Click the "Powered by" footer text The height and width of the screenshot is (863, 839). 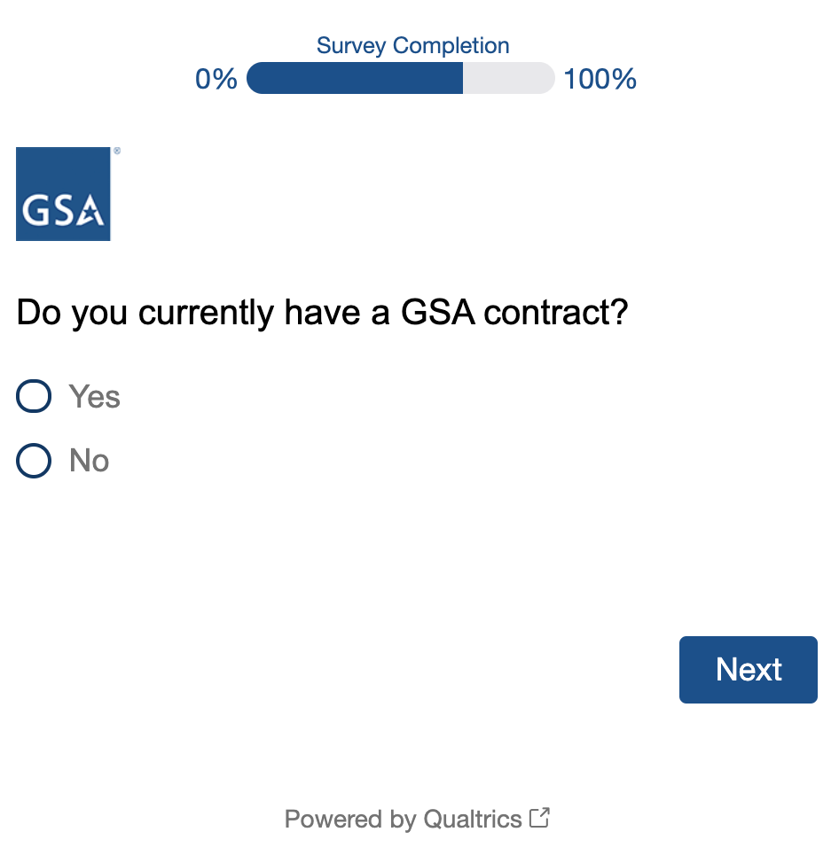click(350, 819)
